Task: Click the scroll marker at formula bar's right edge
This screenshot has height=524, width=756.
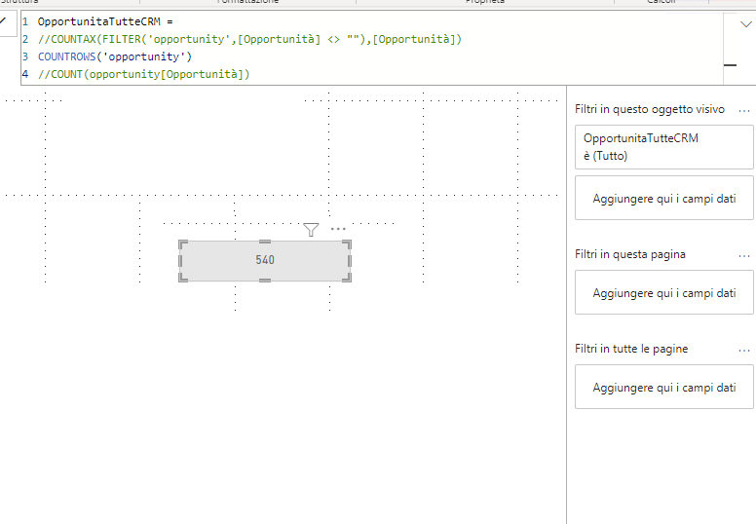Action: 731,65
